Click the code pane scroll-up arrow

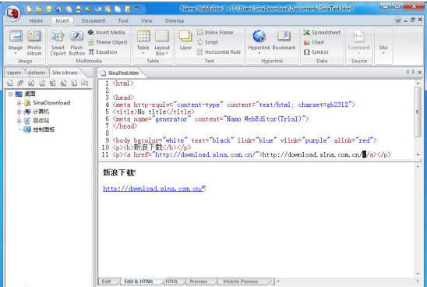click(x=418, y=83)
